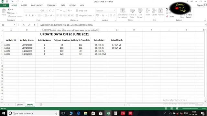Screen dimensions: 207x116
Task: Add a new sheet with plus button
Action: click(41, 105)
